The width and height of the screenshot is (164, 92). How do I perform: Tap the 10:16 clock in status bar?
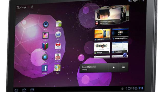pyautogui.click(x=131, y=88)
